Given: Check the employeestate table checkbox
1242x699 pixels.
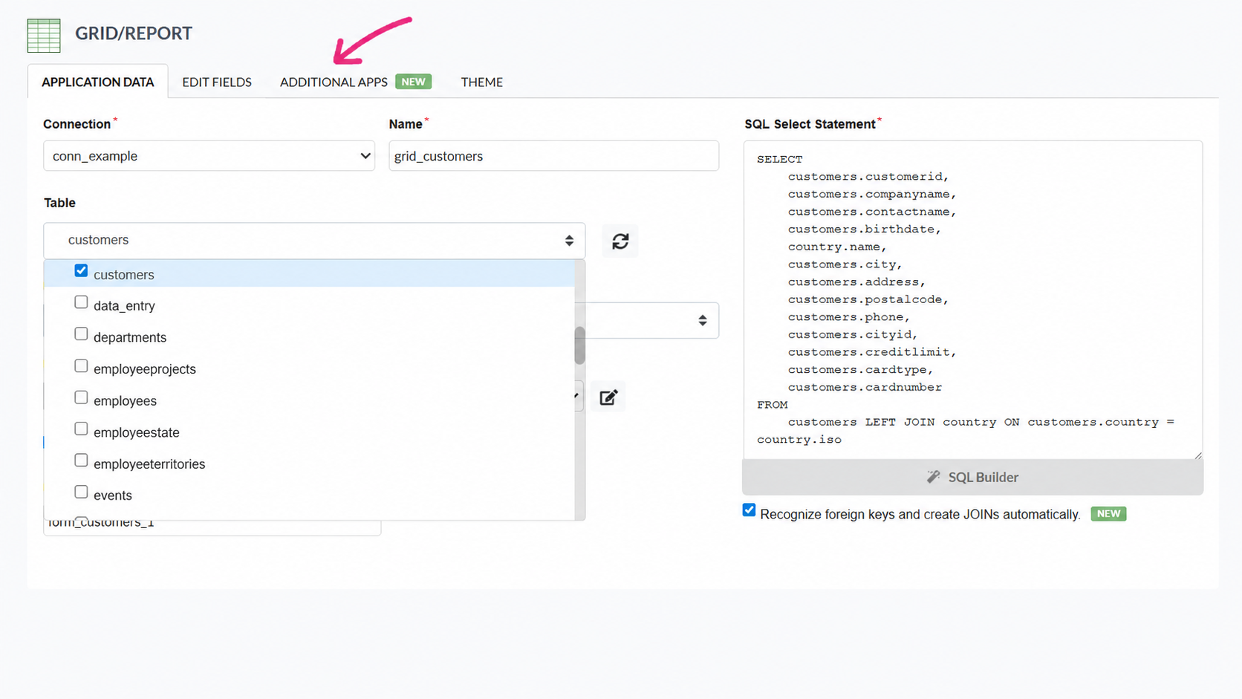Looking at the screenshot, I should coord(81,429).
